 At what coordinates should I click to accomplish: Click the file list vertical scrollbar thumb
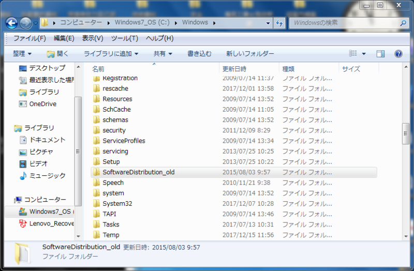pyautogui.click(x=406, y=134)
